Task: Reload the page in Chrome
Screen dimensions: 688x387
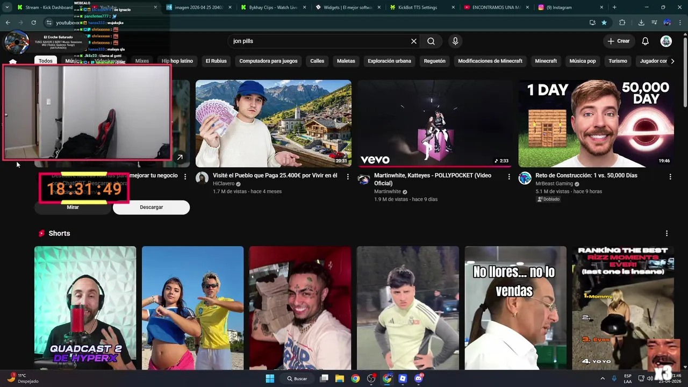Action: click(x=33, y=23)
